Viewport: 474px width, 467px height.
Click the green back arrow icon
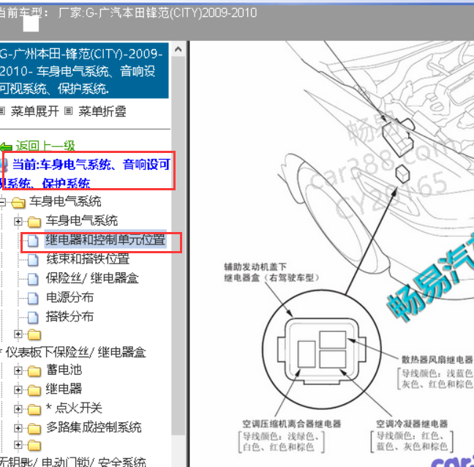(x=6, y=147)
